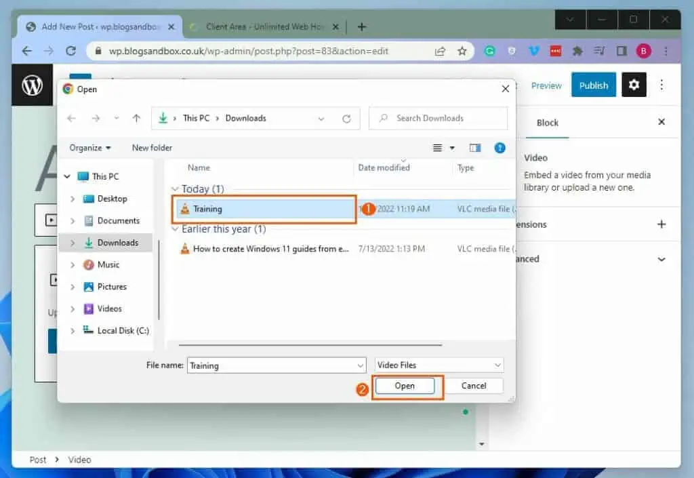This screenshot has height=478, width=694.
Task: Collapse the Today (1) group
Action: point(176,189)
